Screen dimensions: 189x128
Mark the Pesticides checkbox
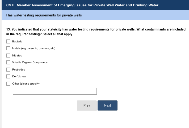[x=8, y=70]
